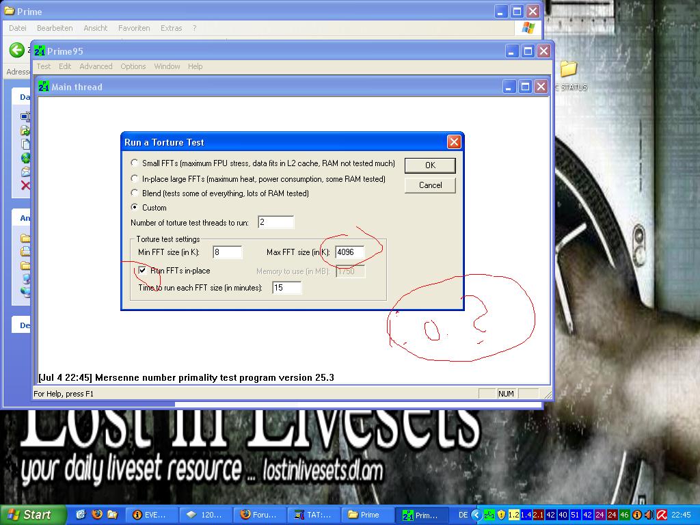
Task: Click the Prime95 tray icon
Action: pyautogui.click(x=489, y=515)
